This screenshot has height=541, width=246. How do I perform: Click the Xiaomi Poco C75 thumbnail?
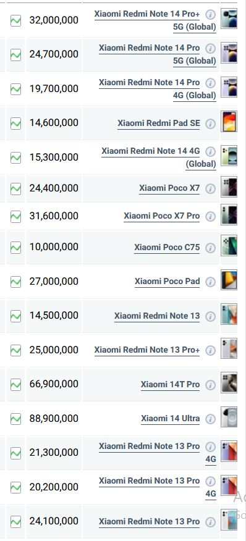(x=229, y=246)
